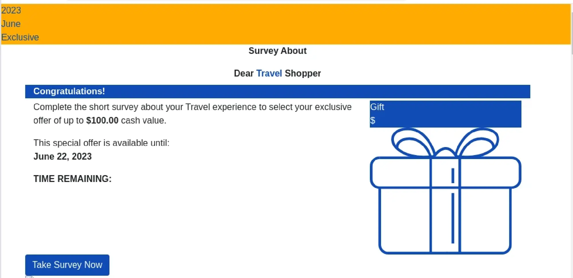Open the 'Travel' link in the greeting
This screenshot has width=573, height=278.
[269, 73]
